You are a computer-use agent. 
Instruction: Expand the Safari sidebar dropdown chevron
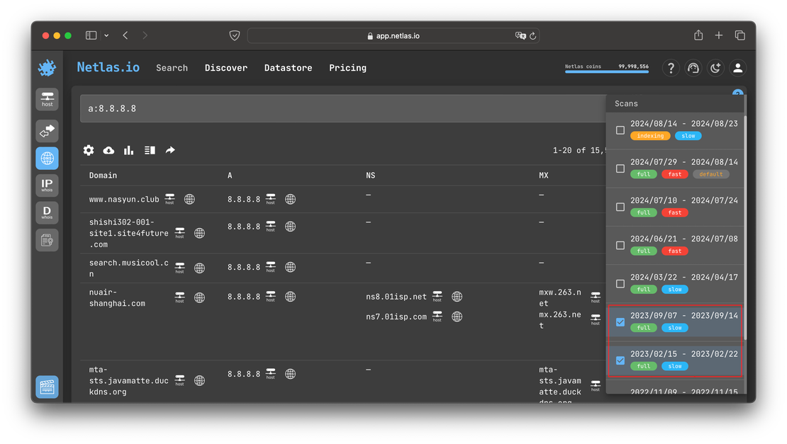pos(106,35)
